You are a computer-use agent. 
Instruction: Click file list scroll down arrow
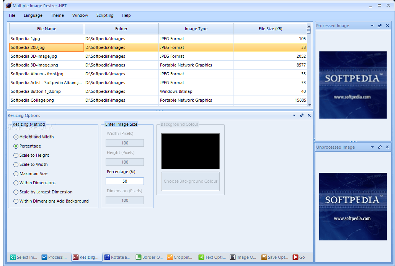click(x=310, y=105)
